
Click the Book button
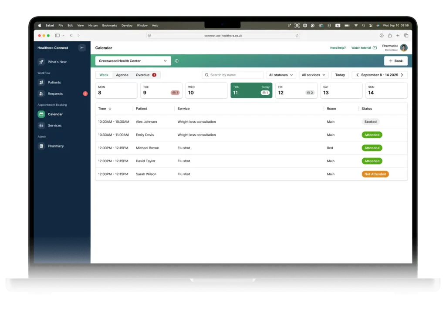click(395, 61)
